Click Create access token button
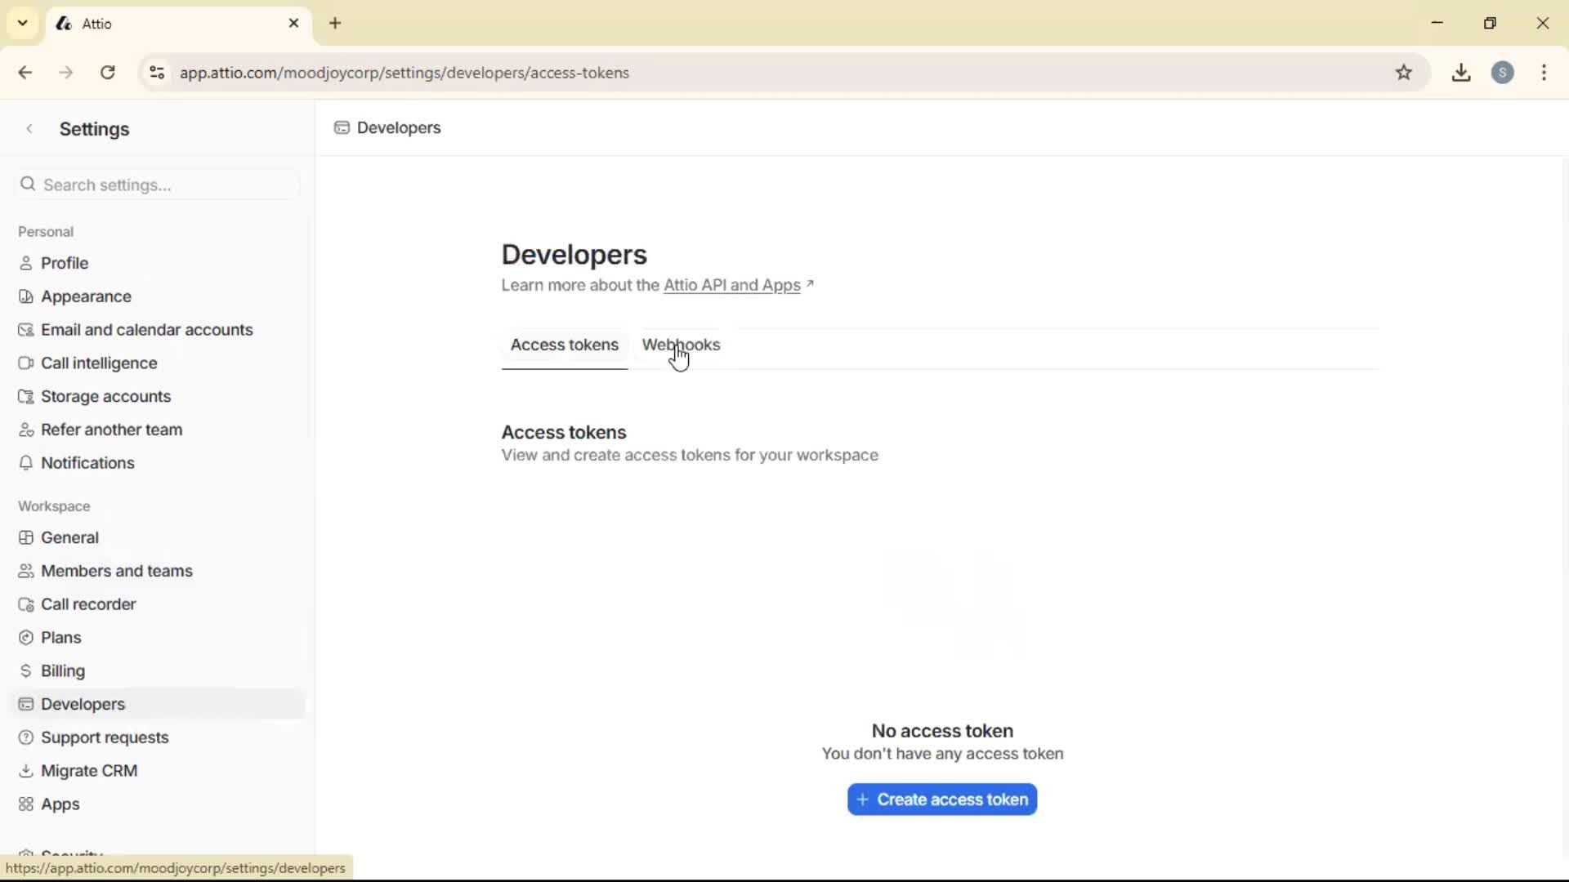 point(941,800)
